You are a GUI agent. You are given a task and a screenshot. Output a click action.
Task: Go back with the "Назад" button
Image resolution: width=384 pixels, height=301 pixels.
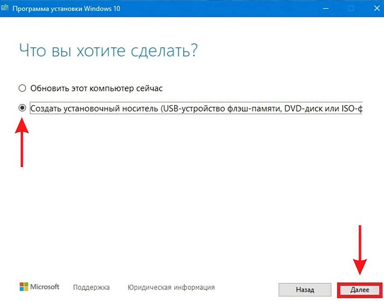pyautogui.click(x=305, y=290)
